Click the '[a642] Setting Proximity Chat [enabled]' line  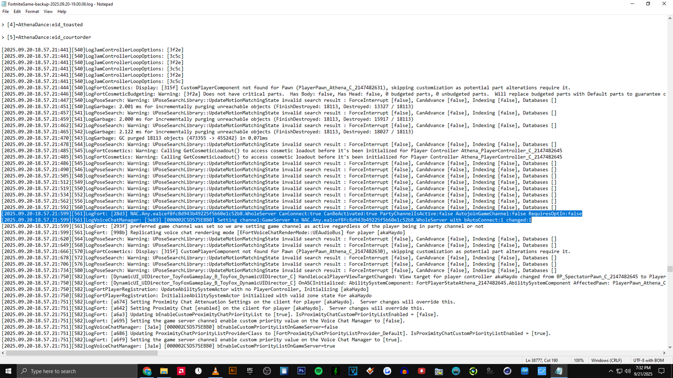click(x=213, y=308)
